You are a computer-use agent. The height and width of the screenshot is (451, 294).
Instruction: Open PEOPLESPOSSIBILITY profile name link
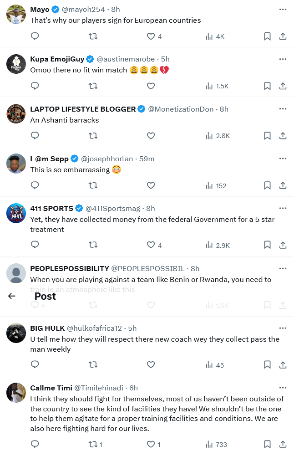70,268
